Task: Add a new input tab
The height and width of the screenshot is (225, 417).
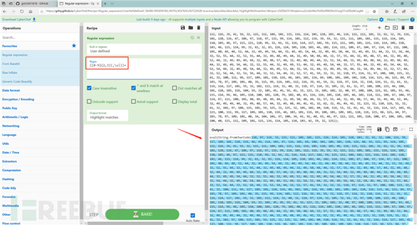Action: click(x=380, y=28)
